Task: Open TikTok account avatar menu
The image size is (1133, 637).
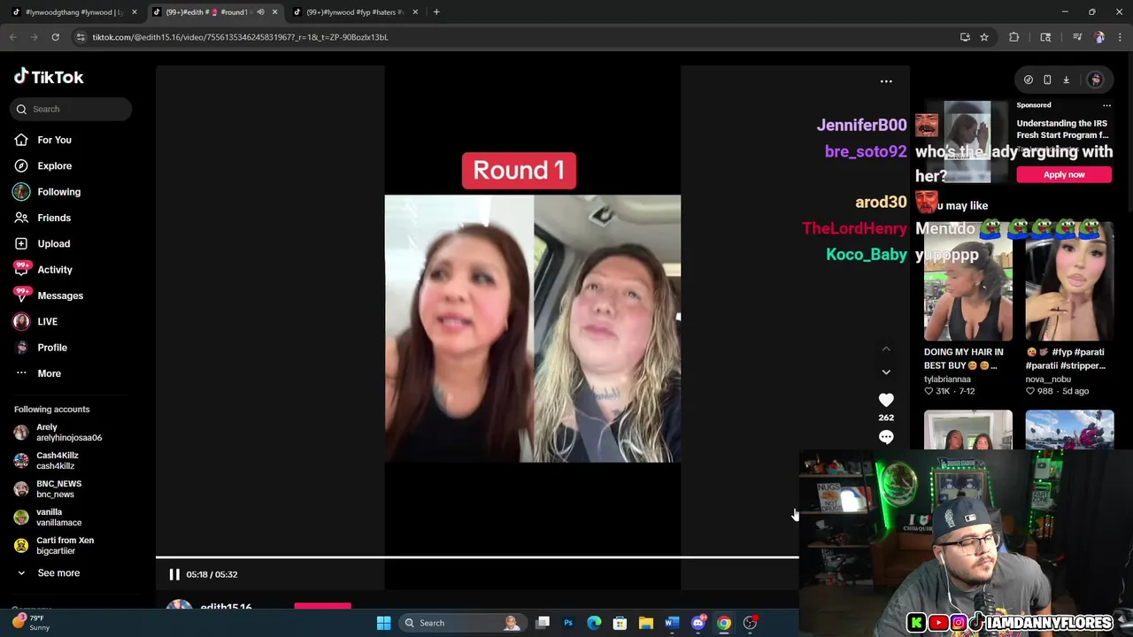Action: point(1095,80)
